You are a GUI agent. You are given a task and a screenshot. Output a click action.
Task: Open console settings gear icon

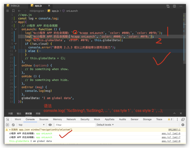pyautogui.click(x=183, y=125)
